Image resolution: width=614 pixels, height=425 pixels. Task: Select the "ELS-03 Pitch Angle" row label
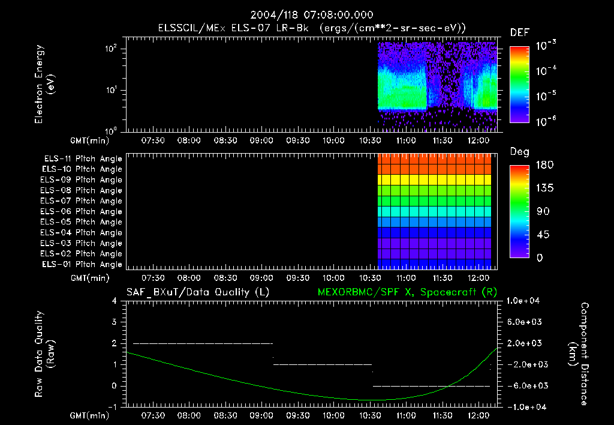[82, 243]
